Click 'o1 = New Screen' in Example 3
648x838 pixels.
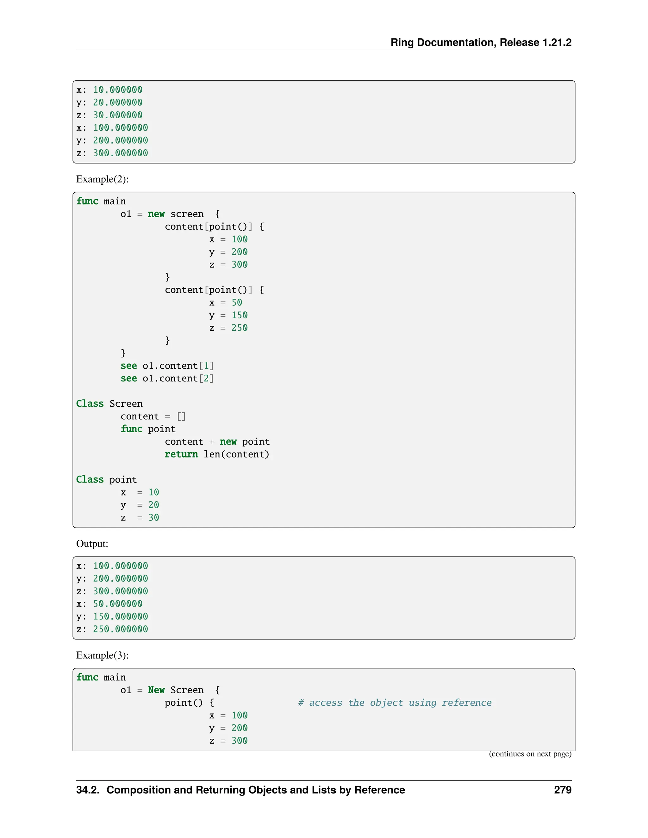162,690
